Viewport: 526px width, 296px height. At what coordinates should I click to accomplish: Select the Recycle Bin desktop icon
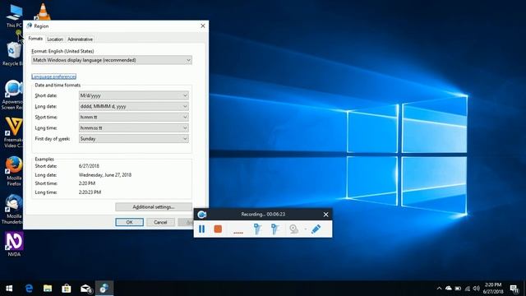coord(13,53)
